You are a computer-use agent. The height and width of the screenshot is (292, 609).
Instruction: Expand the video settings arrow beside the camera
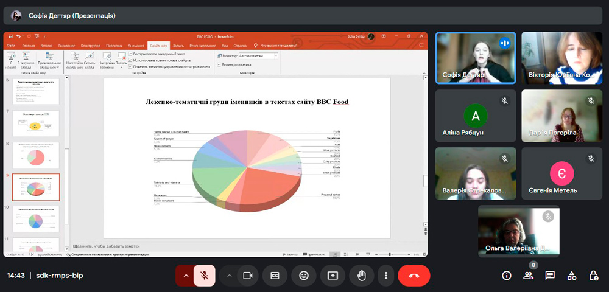(x=229, y=276)
